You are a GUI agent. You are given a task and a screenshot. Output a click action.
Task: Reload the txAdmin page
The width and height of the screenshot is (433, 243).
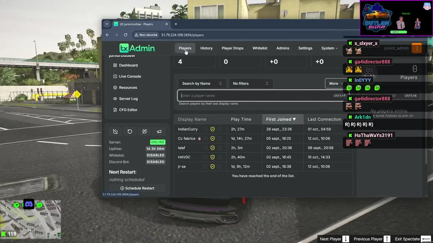click(126, 35)
